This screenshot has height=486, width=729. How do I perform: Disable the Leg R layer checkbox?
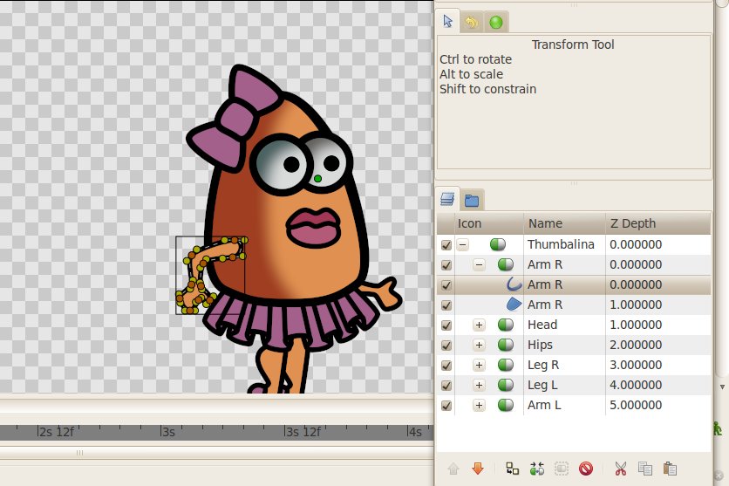click(446, 366)
